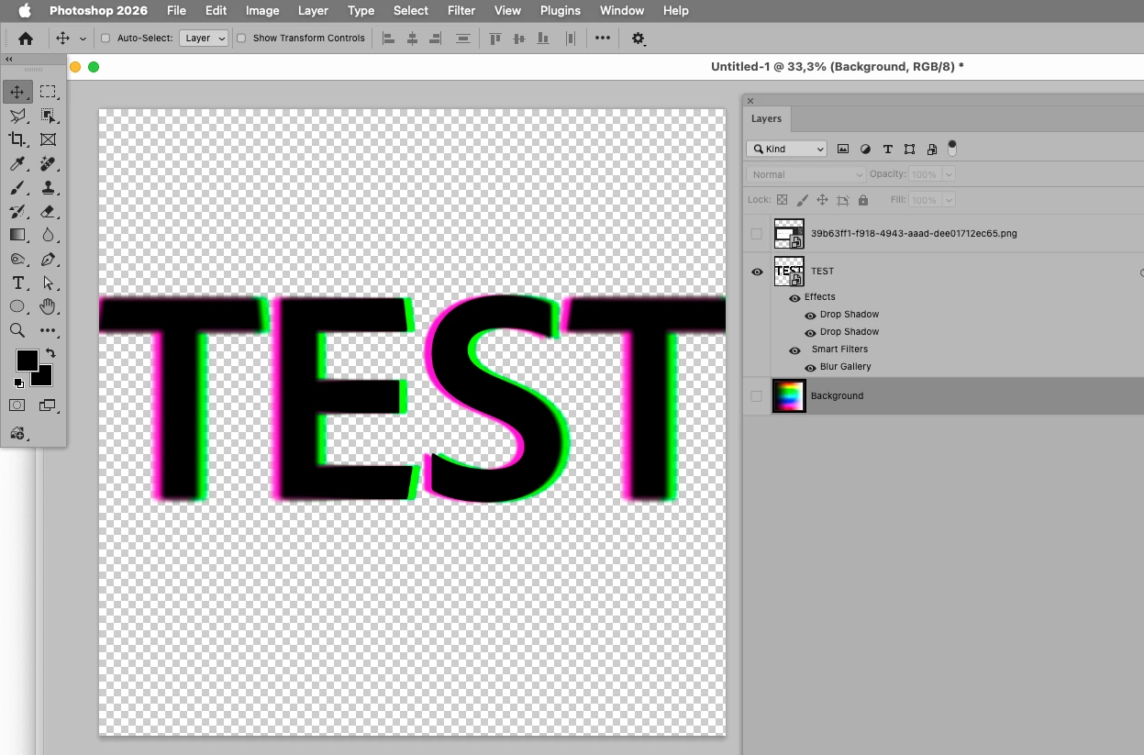Select the Horizontal Type tool
Screen dimensions: 1144x755
pyautogui.click(x=17, y=283)
